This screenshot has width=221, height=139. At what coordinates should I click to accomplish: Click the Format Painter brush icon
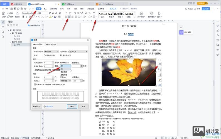(17, 14)
